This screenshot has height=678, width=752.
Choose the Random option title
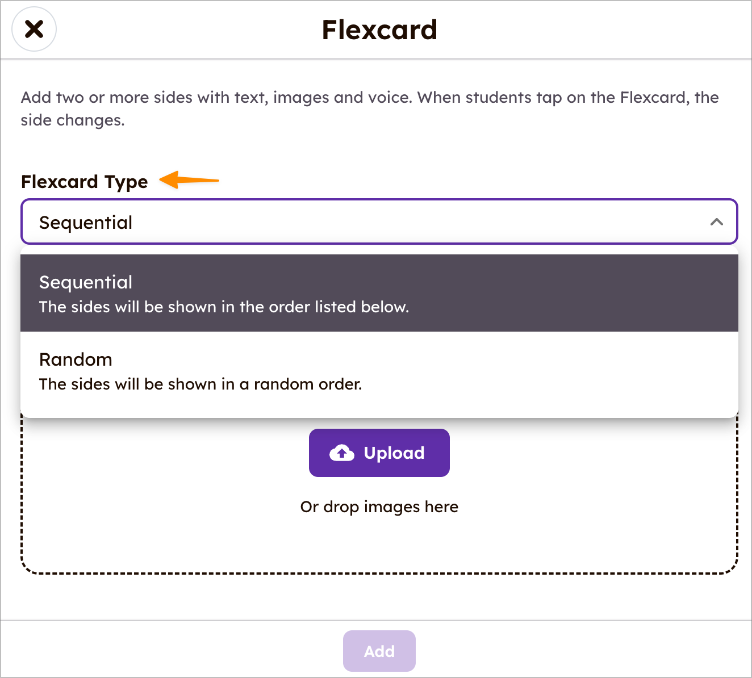76,359
